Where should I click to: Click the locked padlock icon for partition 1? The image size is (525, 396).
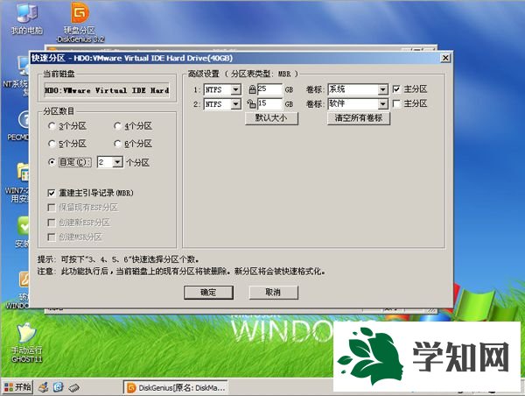253,89
